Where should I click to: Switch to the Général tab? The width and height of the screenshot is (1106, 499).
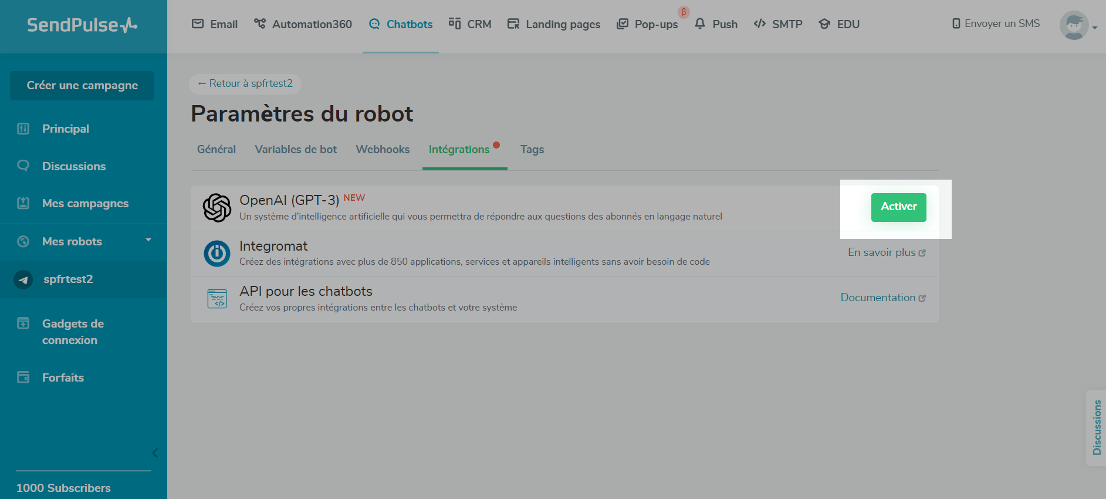click(x=217, y=150)
